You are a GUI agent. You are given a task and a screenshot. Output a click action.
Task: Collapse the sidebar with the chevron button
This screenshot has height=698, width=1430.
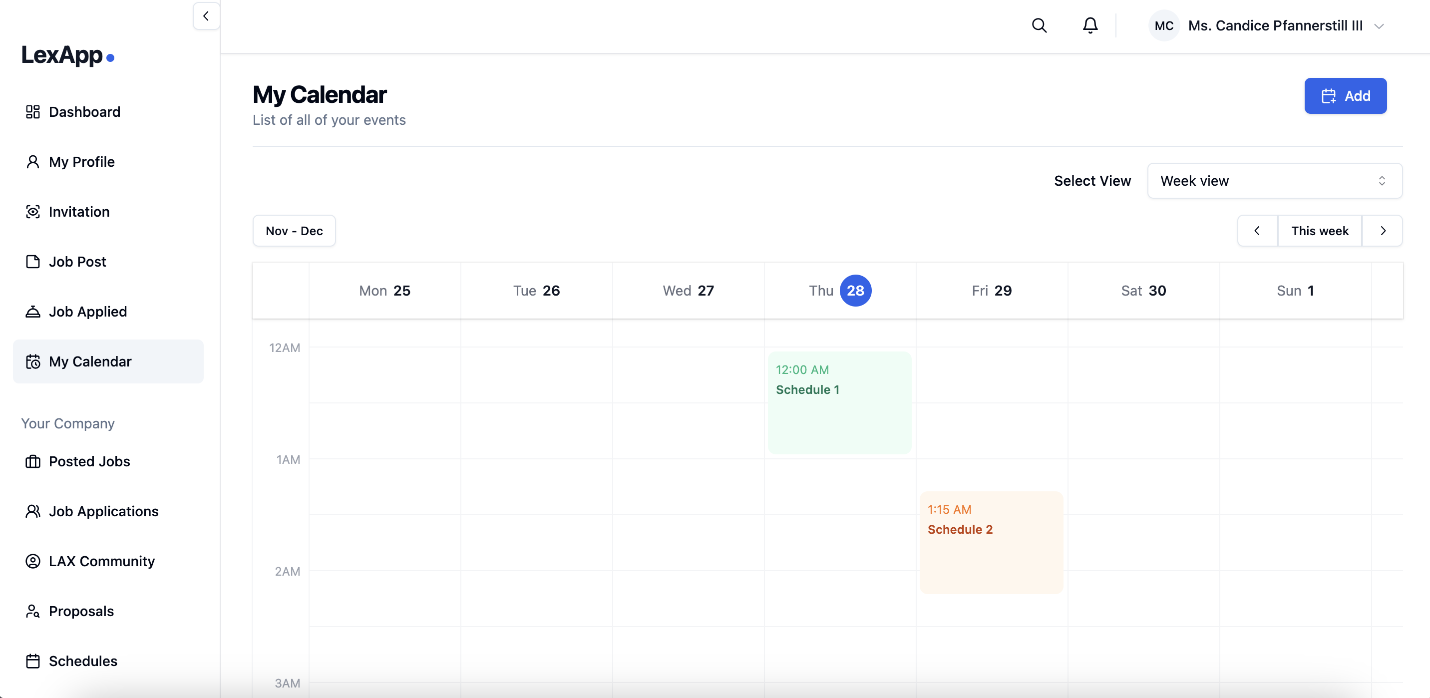coord(206,16)
